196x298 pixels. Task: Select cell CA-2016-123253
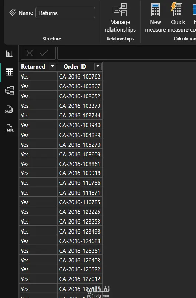[x=80, y=221]
